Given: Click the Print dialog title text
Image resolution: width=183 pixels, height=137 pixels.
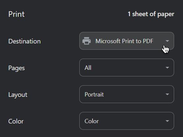Looking at the screenshot, I should [16, 14].
